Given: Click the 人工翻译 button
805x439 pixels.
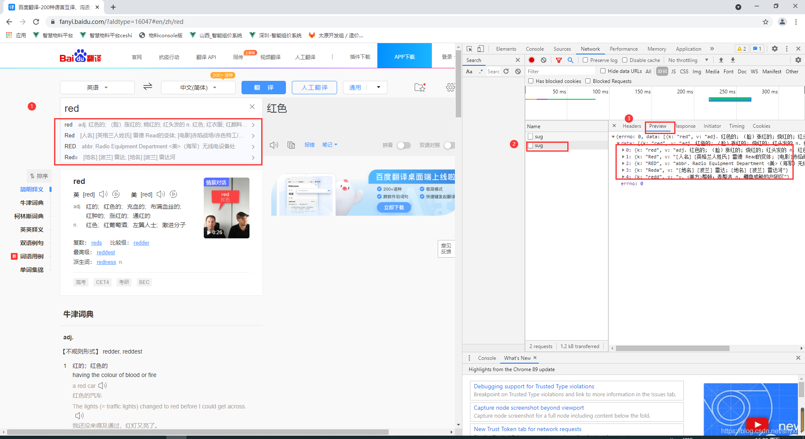Looking at the screenshot, I should (314, 88).
